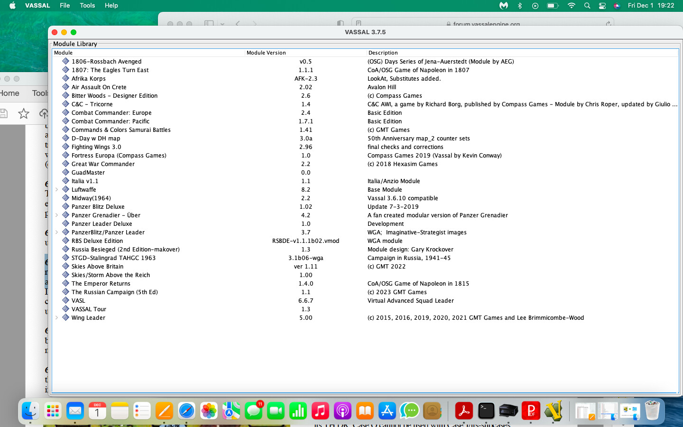Image resolution: width=683 pixels, height=427 pixels.
Task: Select STGD-Stalingrad TAHGC 1963
Action: 113,258
